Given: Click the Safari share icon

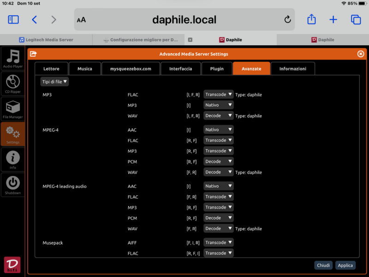Looking at the screenshot, I should (x=311, y=19).
